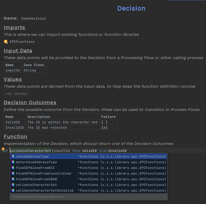Click the EPCFunctions import icon
206x204 pixels.
[6, 42]
